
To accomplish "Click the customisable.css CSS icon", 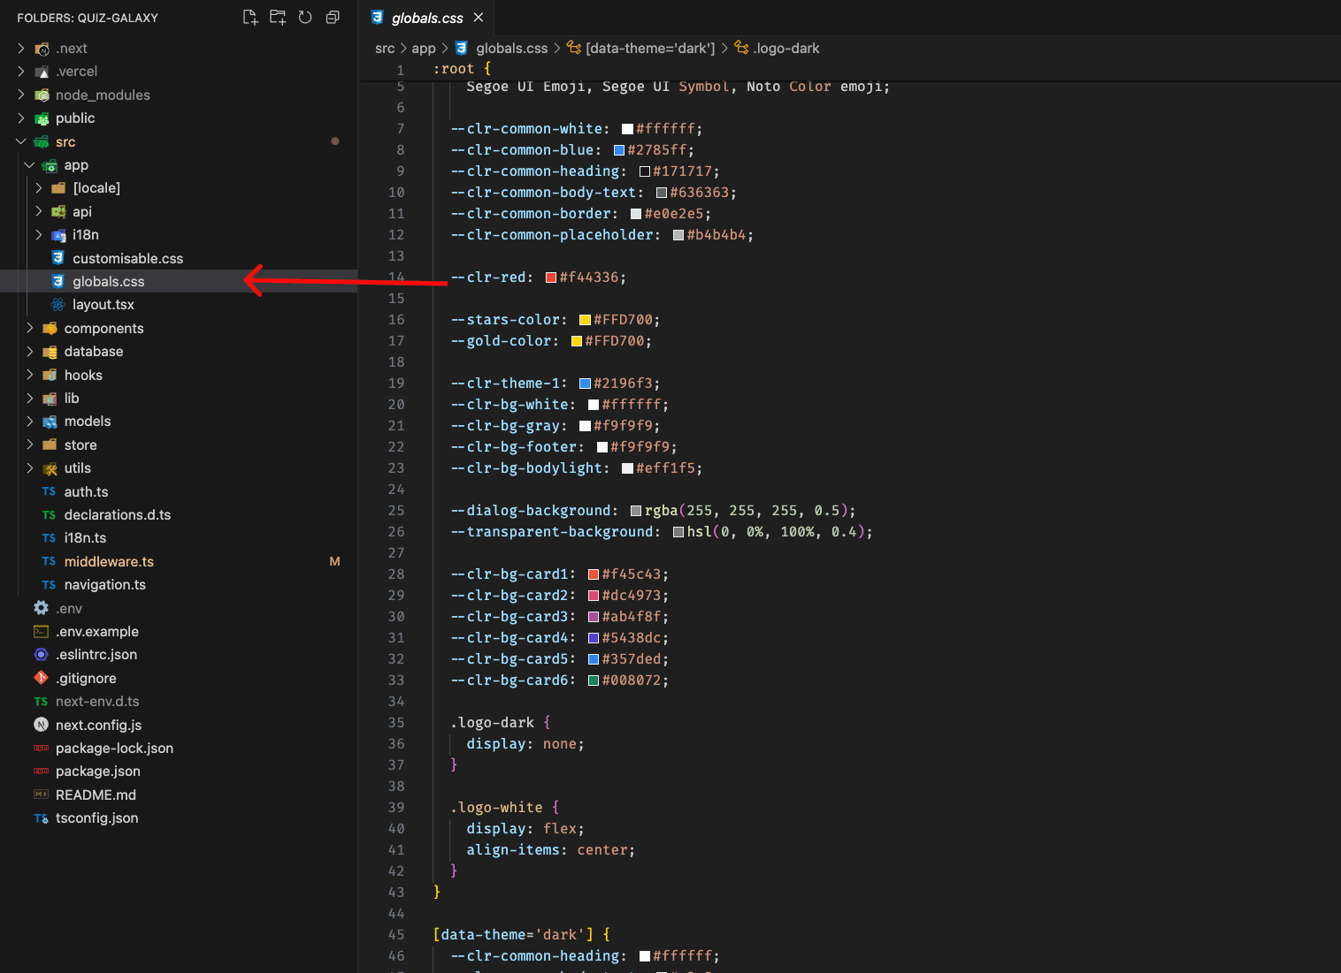I will (57, 258).
